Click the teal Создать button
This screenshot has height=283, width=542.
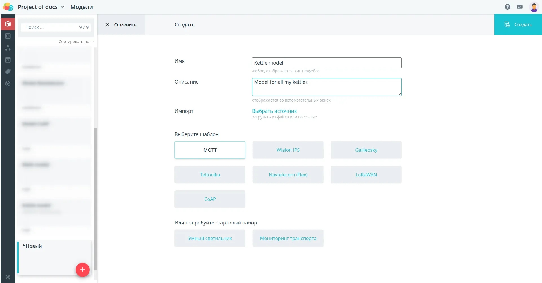click(x=518, y=24)
